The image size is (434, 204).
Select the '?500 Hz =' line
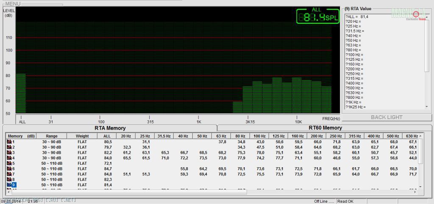354,88
